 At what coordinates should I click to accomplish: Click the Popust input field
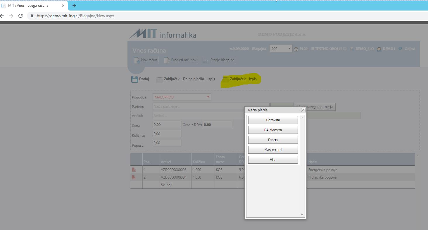tap(167, 143)
